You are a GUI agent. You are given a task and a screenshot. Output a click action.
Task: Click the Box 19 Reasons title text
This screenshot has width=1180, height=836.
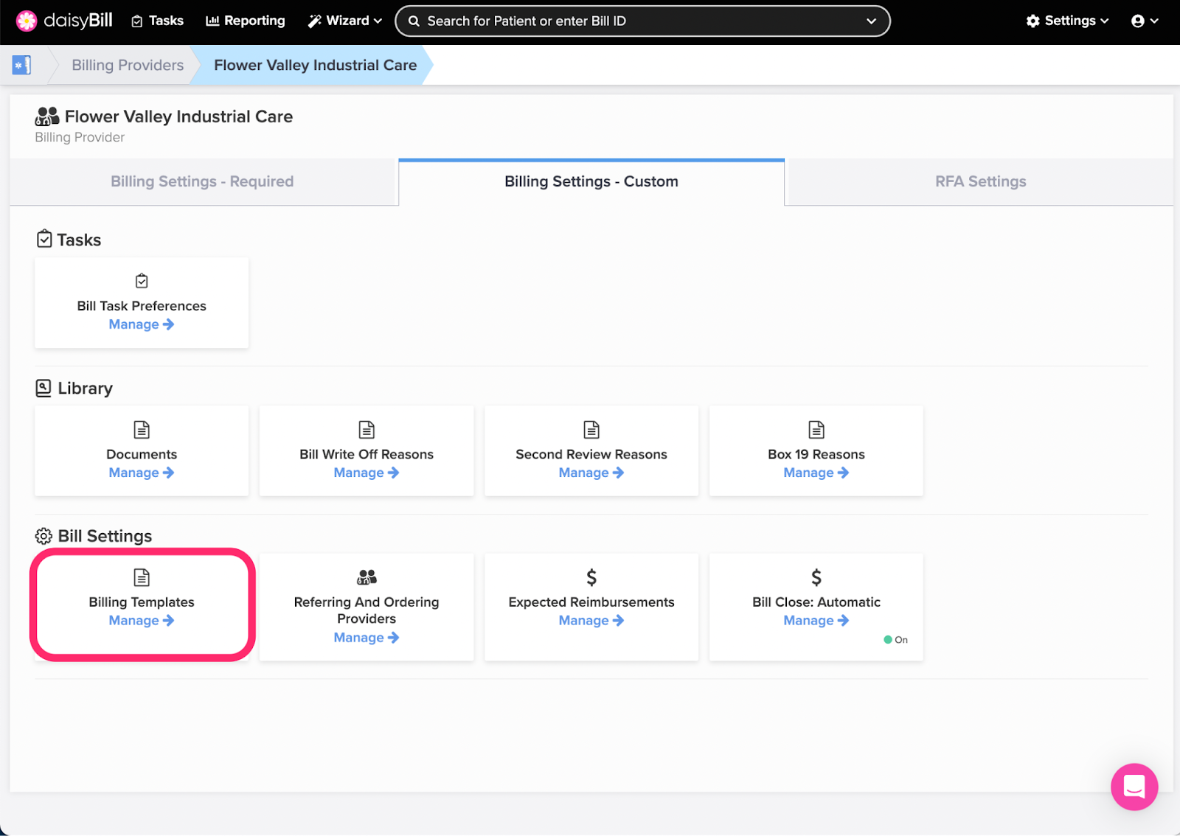click(816, 454)
